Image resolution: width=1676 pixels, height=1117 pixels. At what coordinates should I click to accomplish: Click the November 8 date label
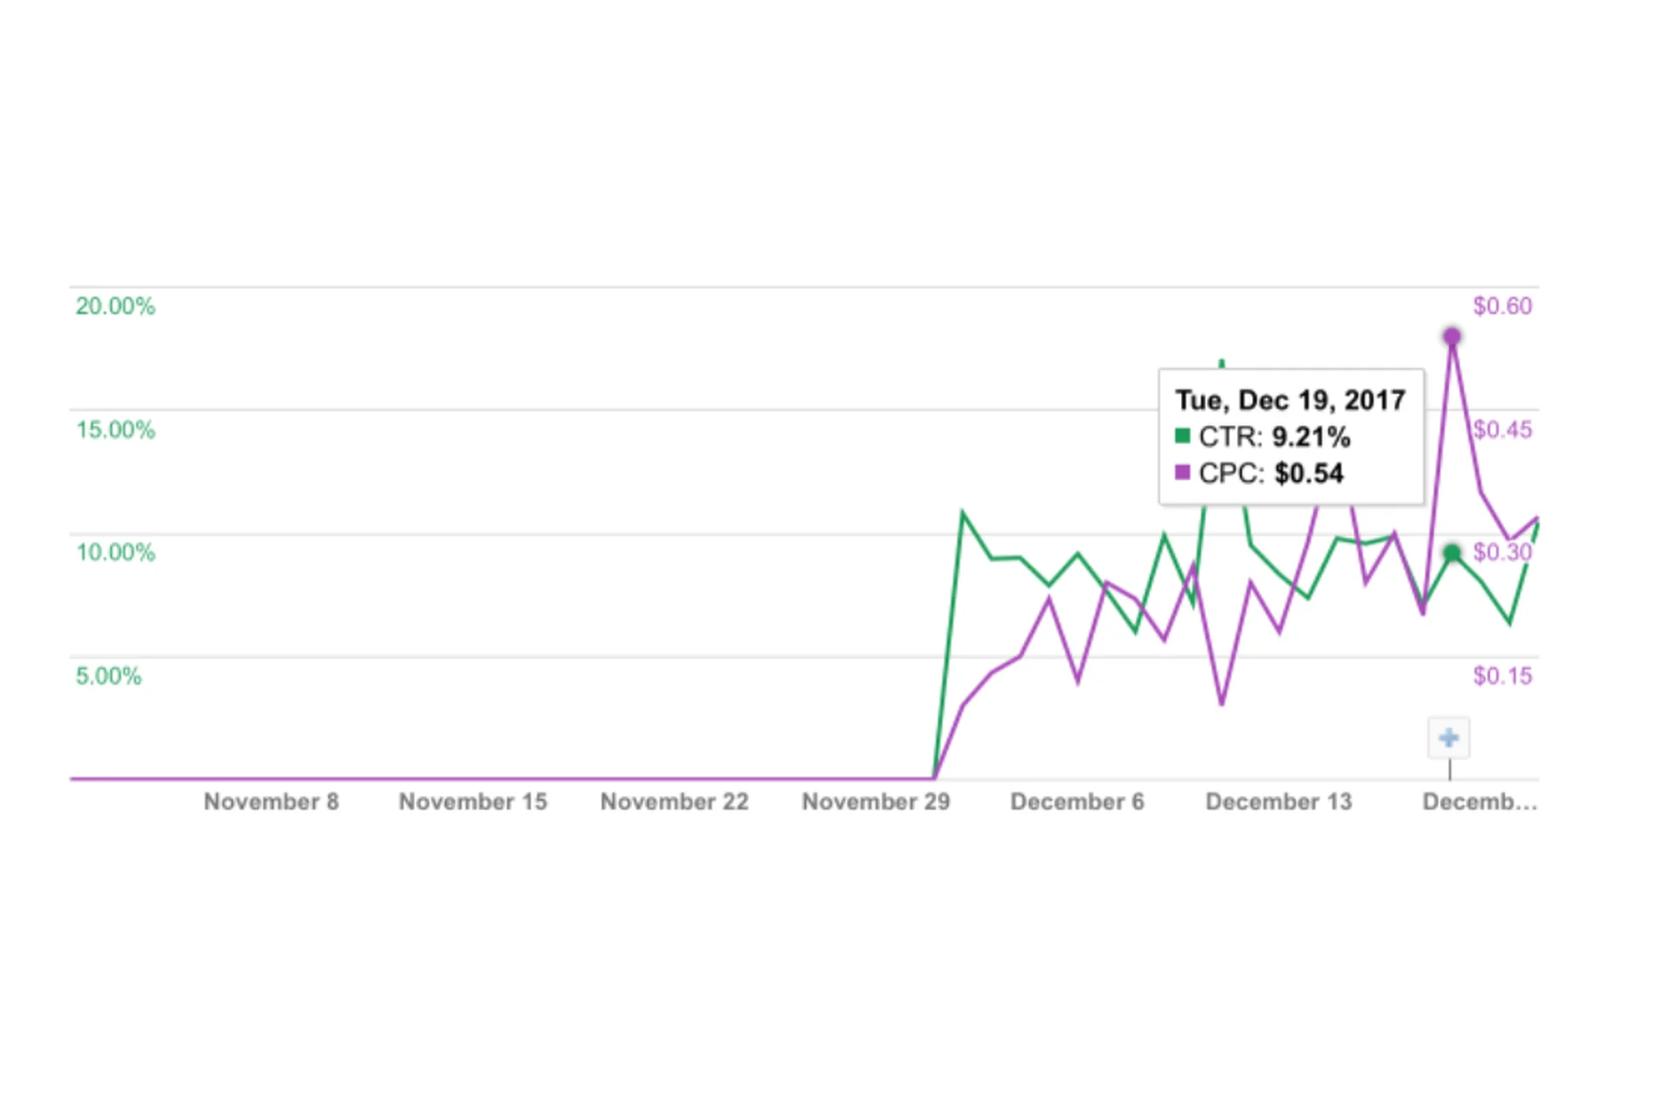click(271, 802)
